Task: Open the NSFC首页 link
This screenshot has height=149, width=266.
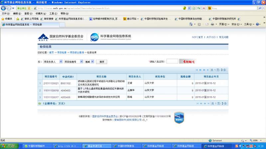Action: coord(197,37)
